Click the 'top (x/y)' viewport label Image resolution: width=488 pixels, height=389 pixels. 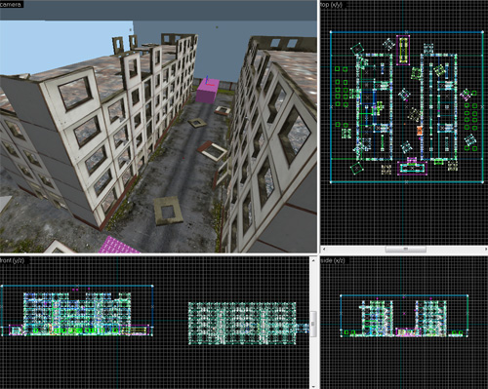(x=331, y=5)
